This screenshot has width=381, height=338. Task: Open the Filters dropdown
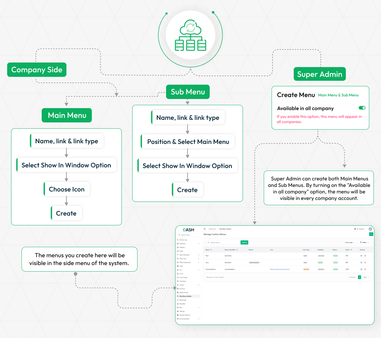pyautogui.click(x=364, y=243)
